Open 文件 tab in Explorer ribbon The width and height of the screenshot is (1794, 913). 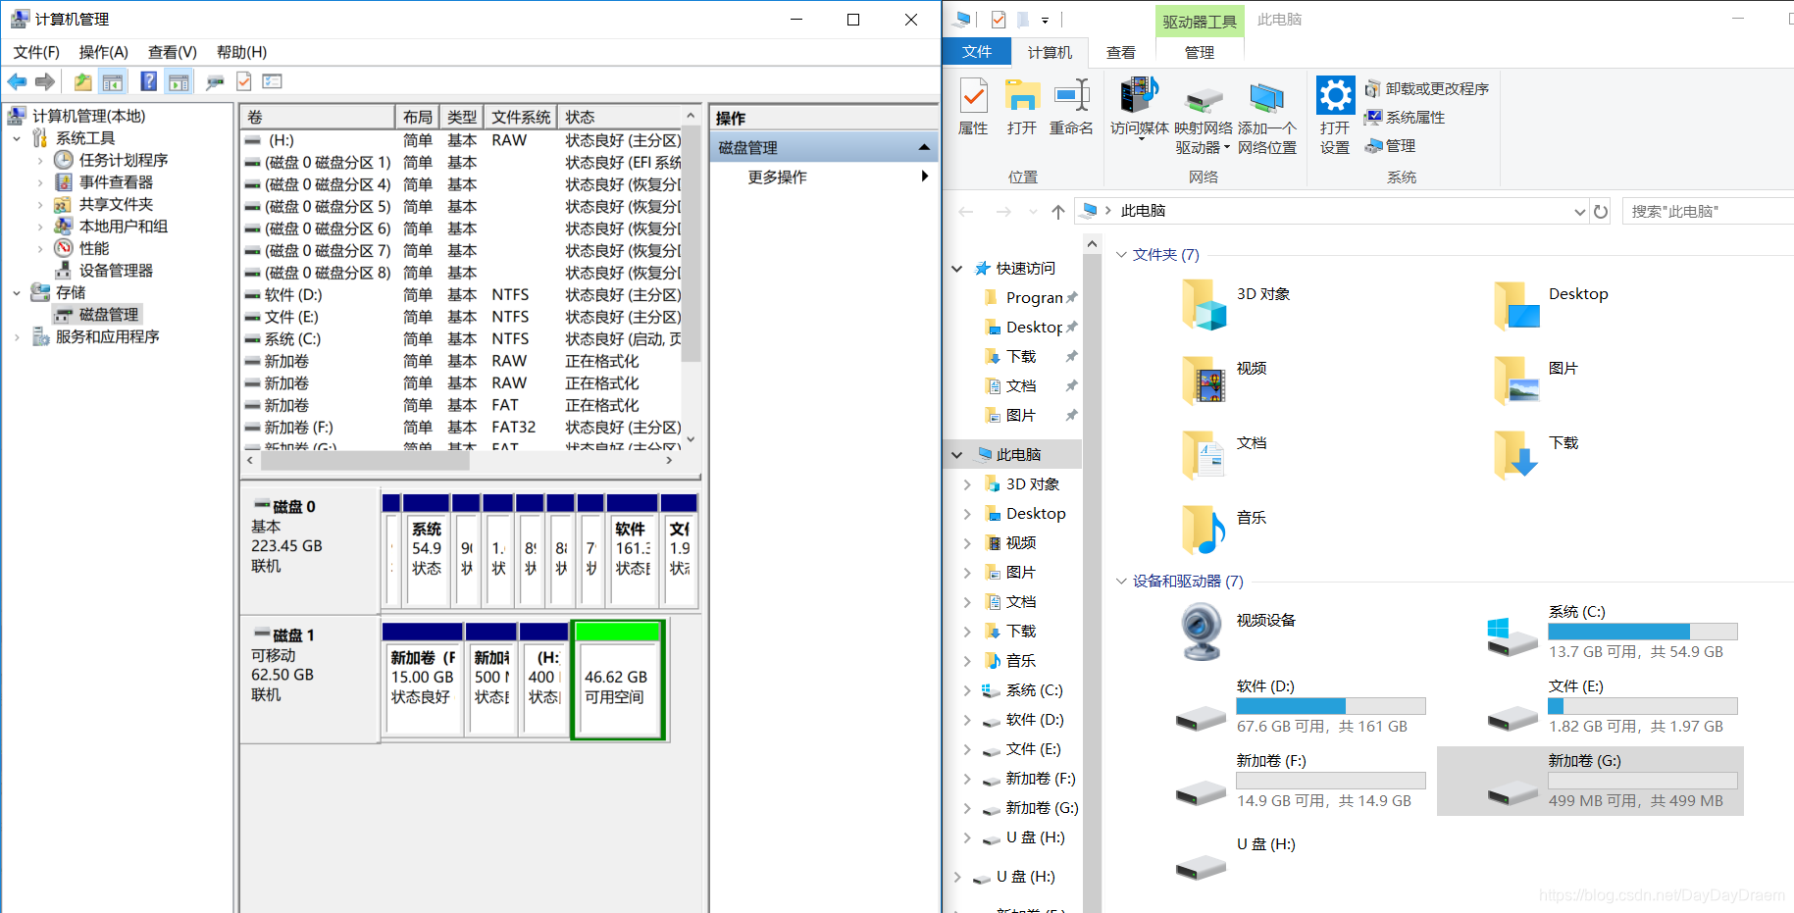coord(977,52)
